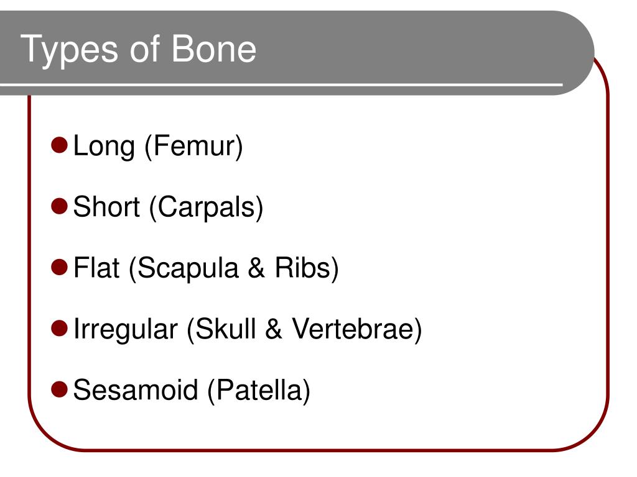Click the red bullet next to Flat

(x=59, y=267)
